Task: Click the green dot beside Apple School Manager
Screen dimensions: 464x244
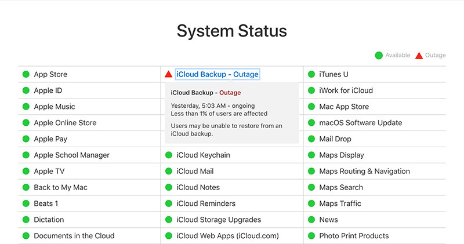Action: [x=26, y=155]
